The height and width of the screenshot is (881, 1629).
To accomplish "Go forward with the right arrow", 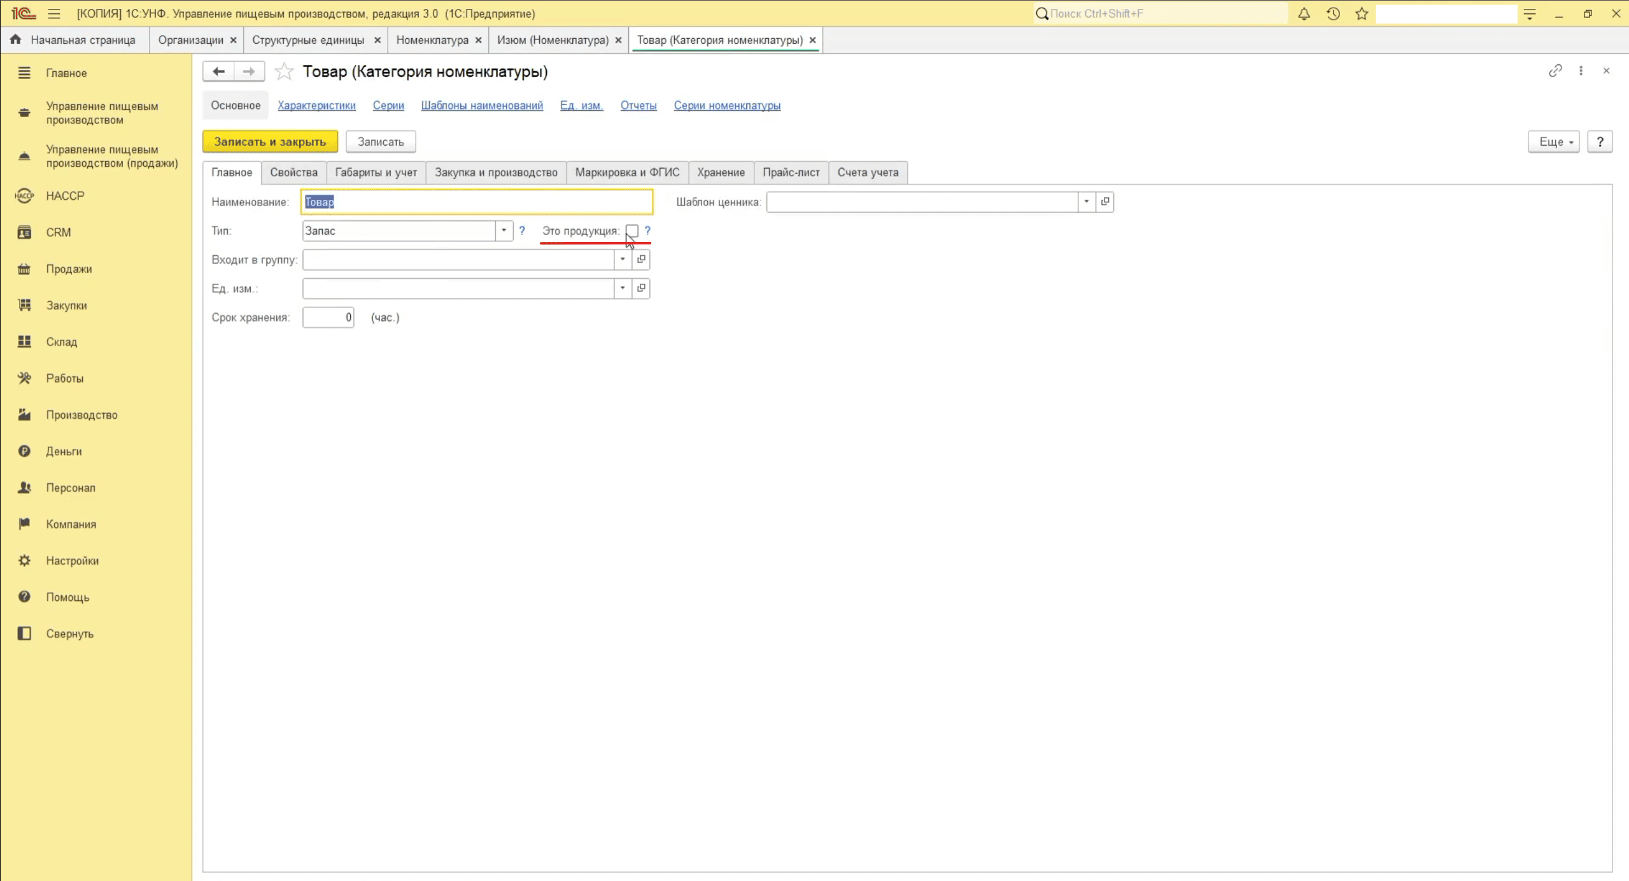I will point(249,71).
